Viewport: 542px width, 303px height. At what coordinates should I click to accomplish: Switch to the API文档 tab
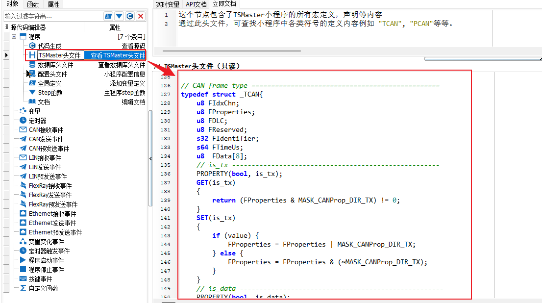196,4
